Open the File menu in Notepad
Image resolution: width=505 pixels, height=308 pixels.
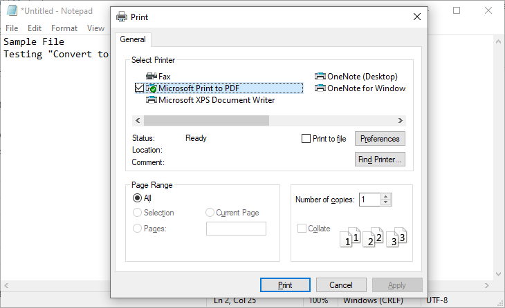pyautogui.click(x=12, y=28)
